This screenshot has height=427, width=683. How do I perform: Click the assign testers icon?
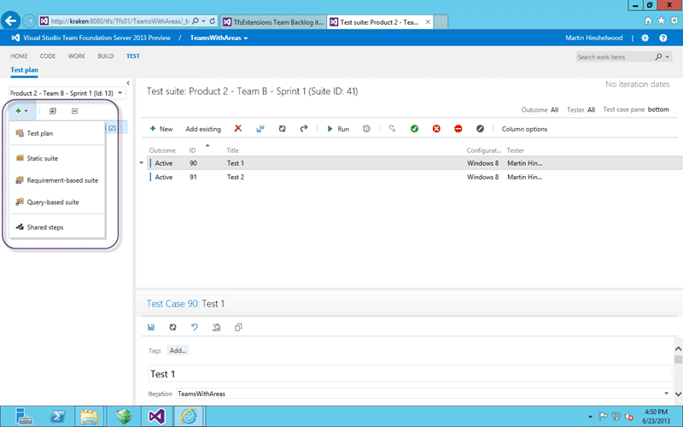392,129
